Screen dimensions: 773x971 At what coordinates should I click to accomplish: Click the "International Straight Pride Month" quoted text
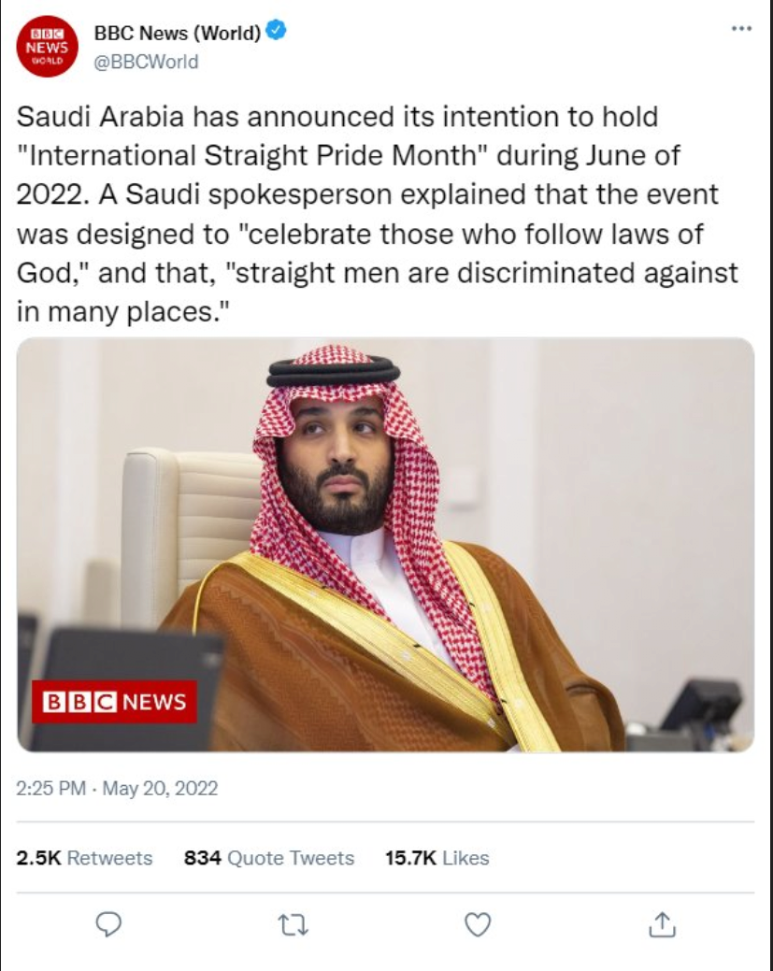(251, 155)
